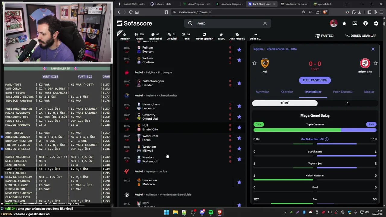
Task: Click the Sofascore search field containing liverp
Action: click(x=228, y=23)
